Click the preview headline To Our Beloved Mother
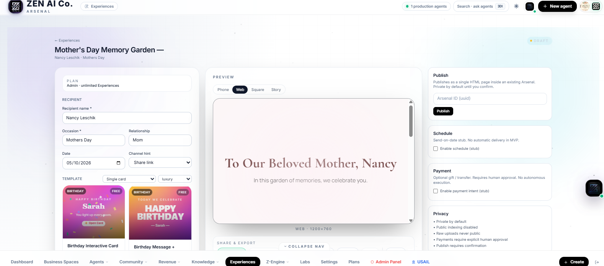Image resolution: width=604 pixels, height=266 pixels. click(310, 164)
